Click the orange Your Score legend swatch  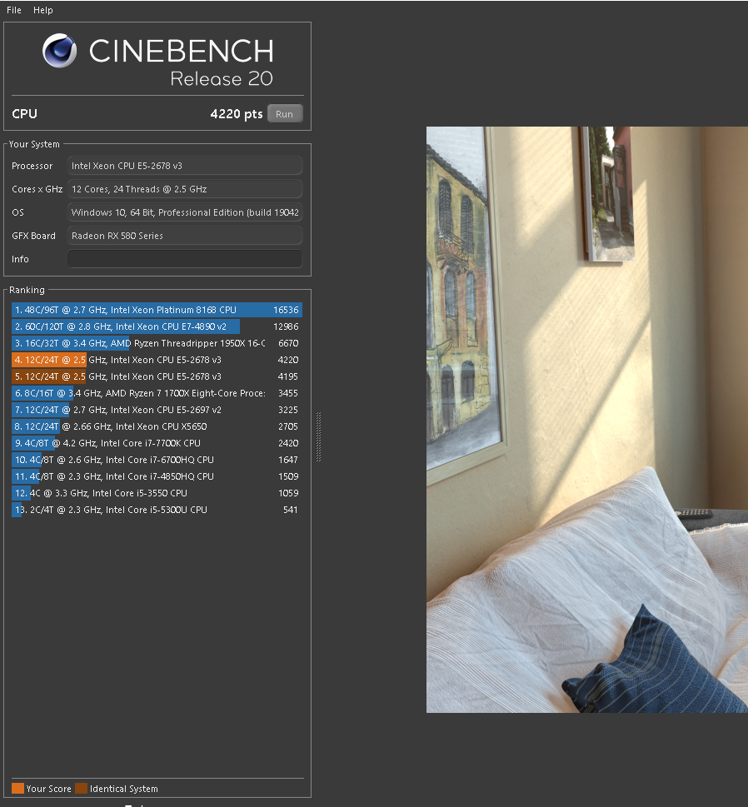17,788
